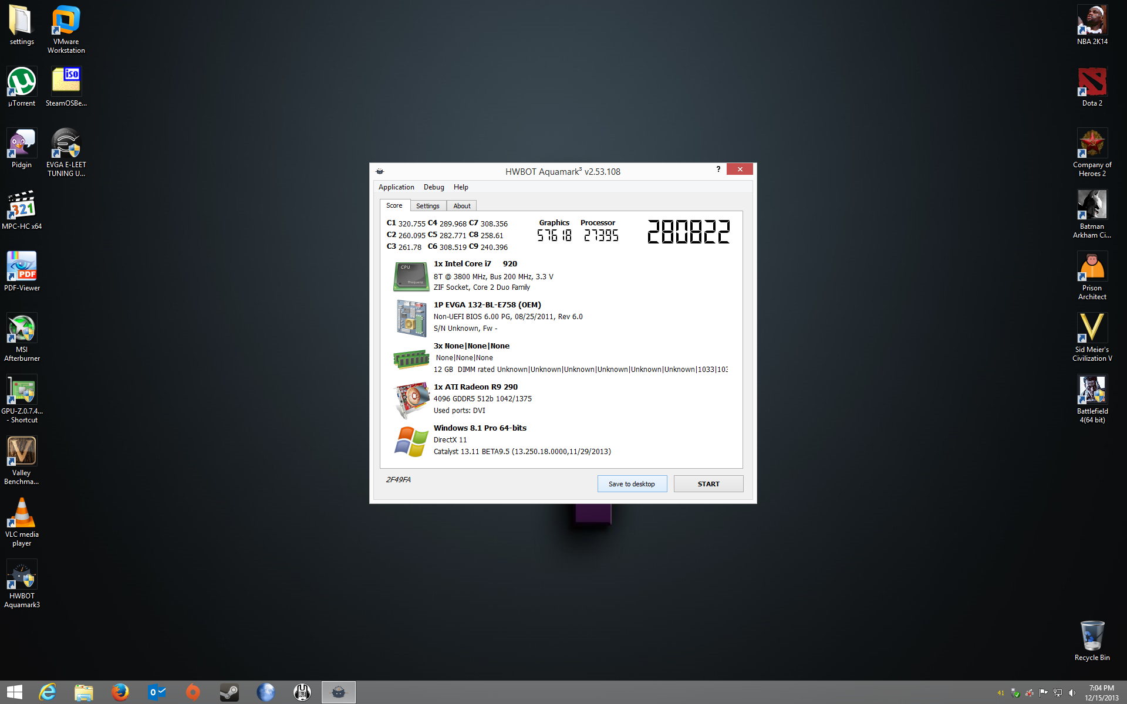The image size is (1127, 704).
Task: Select the Valley Benchmark desktop icon
Action: (x=22, y=461)
